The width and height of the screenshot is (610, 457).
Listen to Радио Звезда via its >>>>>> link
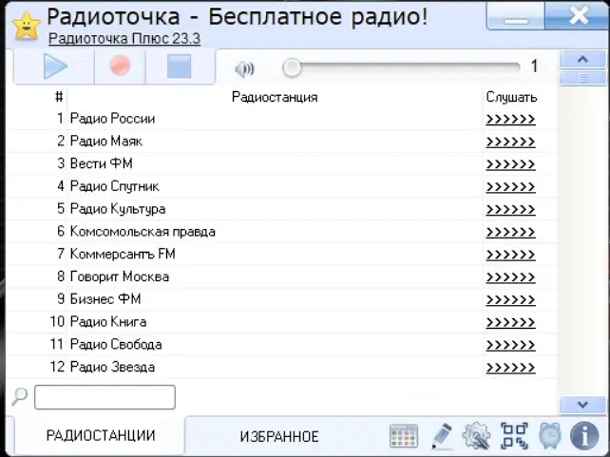pos(510,367)
